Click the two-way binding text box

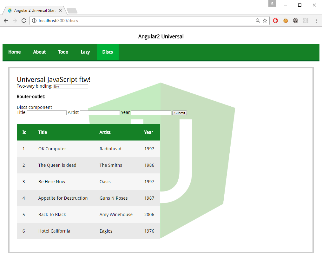[x=70, y=86]
